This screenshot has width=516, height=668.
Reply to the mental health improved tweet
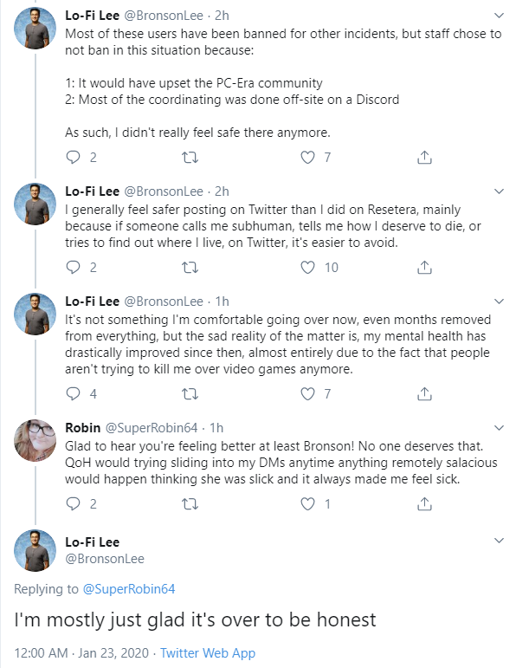pos(74,393)
